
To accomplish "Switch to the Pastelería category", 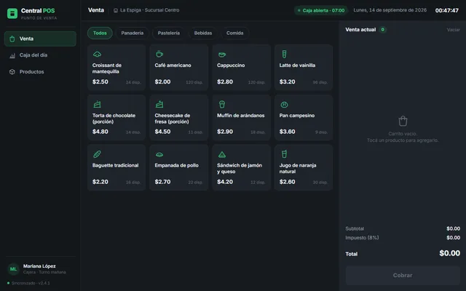I will 169,33.
